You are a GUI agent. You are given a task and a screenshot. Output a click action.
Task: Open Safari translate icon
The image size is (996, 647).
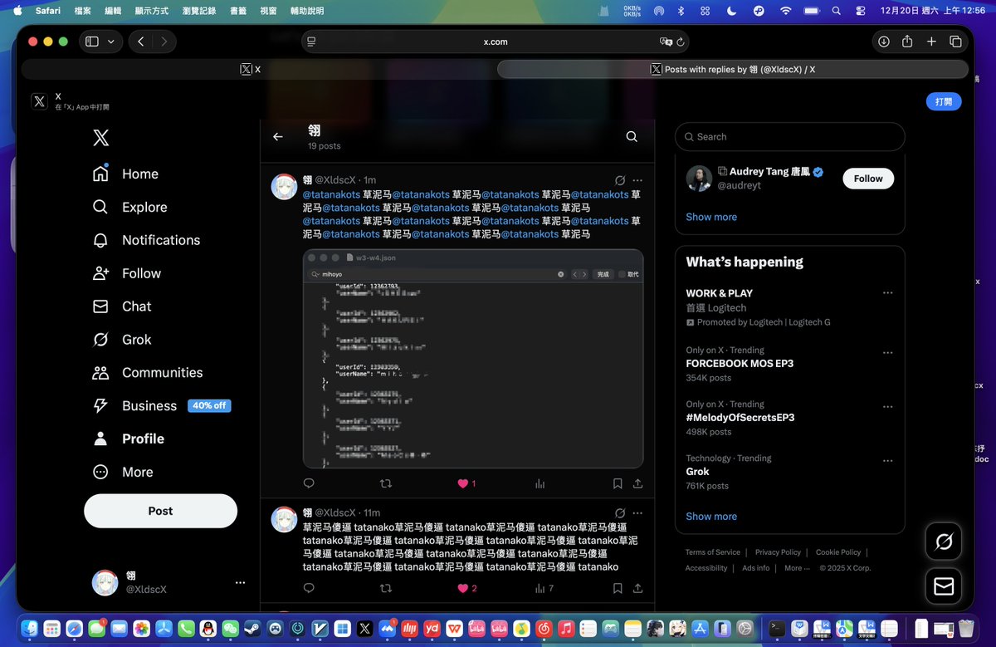665,42
